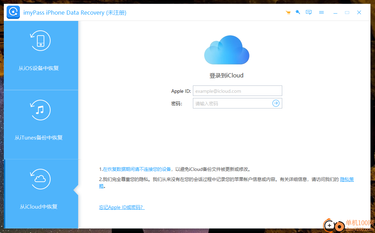375x233 pixels.
Task: Open the hamburger menu in title bar
Action: (321, 13)
